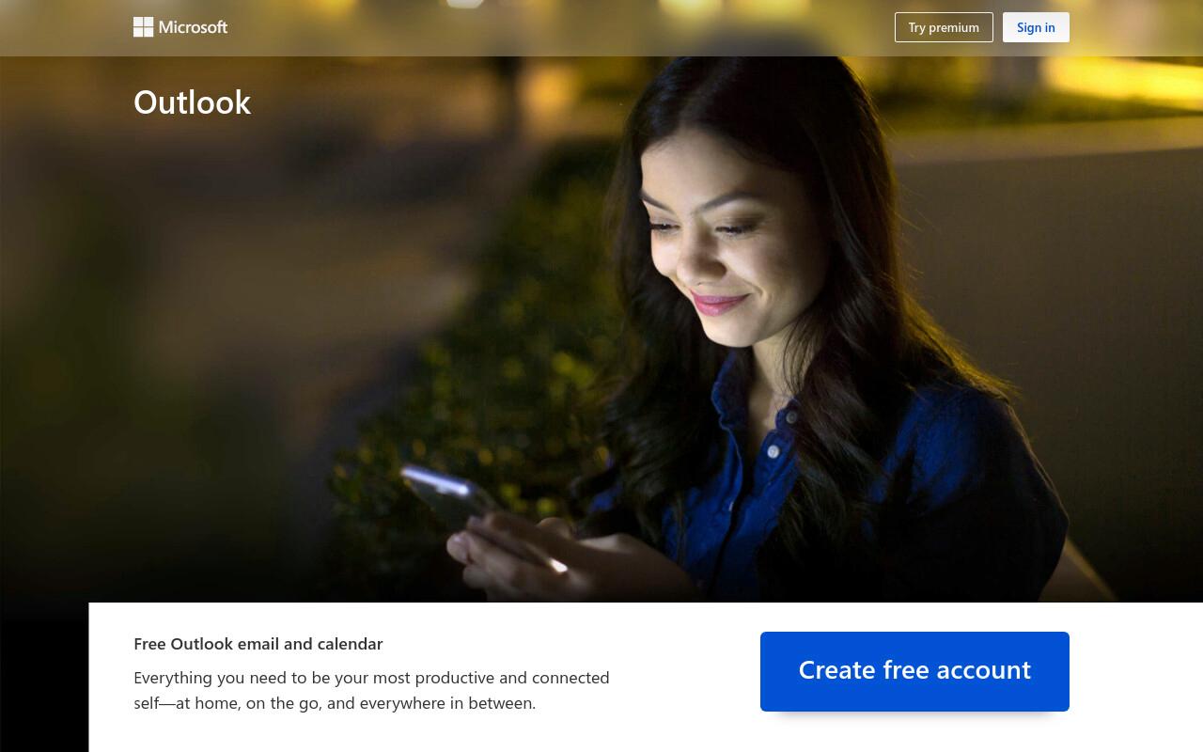Click empty header area beside Try premium
Viewport: 1203px width, 752px height.
coord(564,27)
